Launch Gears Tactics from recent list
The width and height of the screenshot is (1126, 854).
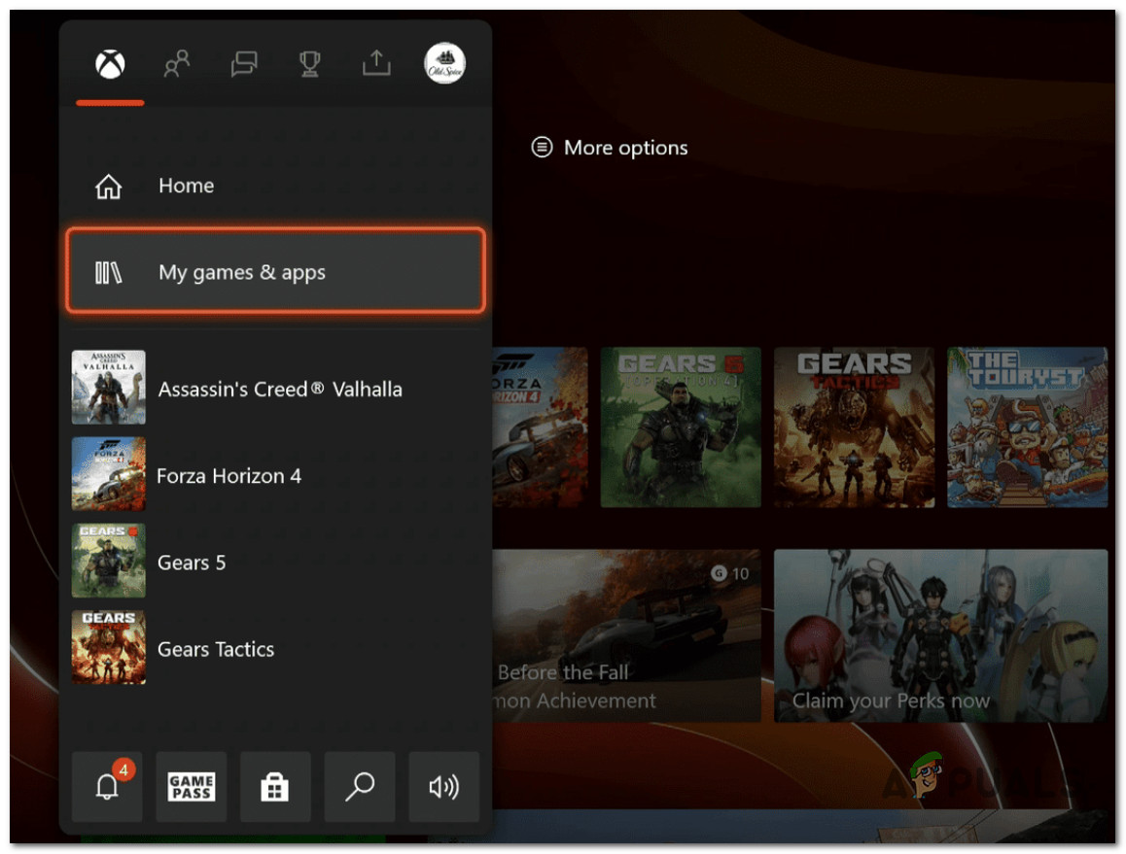[x=276, y=648]
